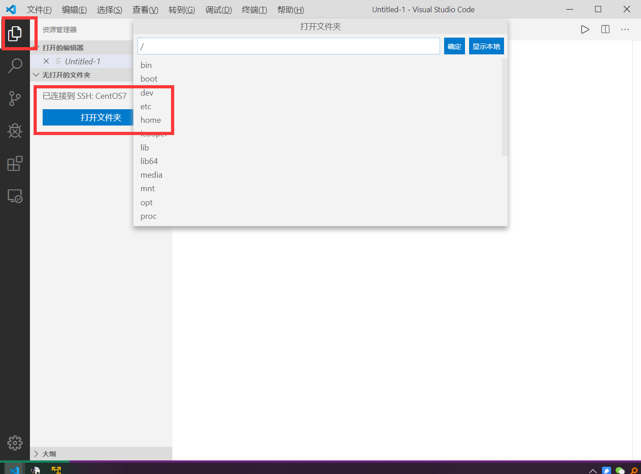Click the Split Editor icon
641x474 pixels.
pos(605,29)
